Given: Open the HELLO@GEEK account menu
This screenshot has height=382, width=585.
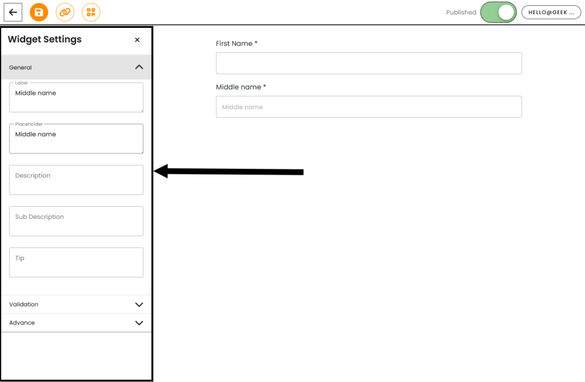Looking at the screenshot, I should pos(551,13).
